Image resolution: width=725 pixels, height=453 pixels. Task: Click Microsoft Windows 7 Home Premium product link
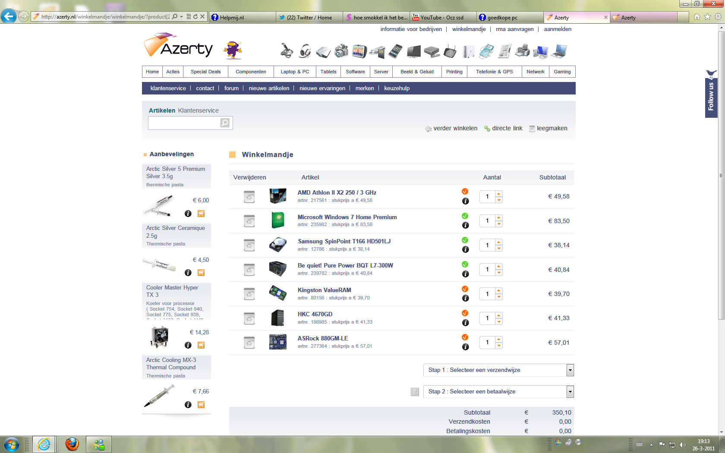pyautogui.click(x=347, y=217)
